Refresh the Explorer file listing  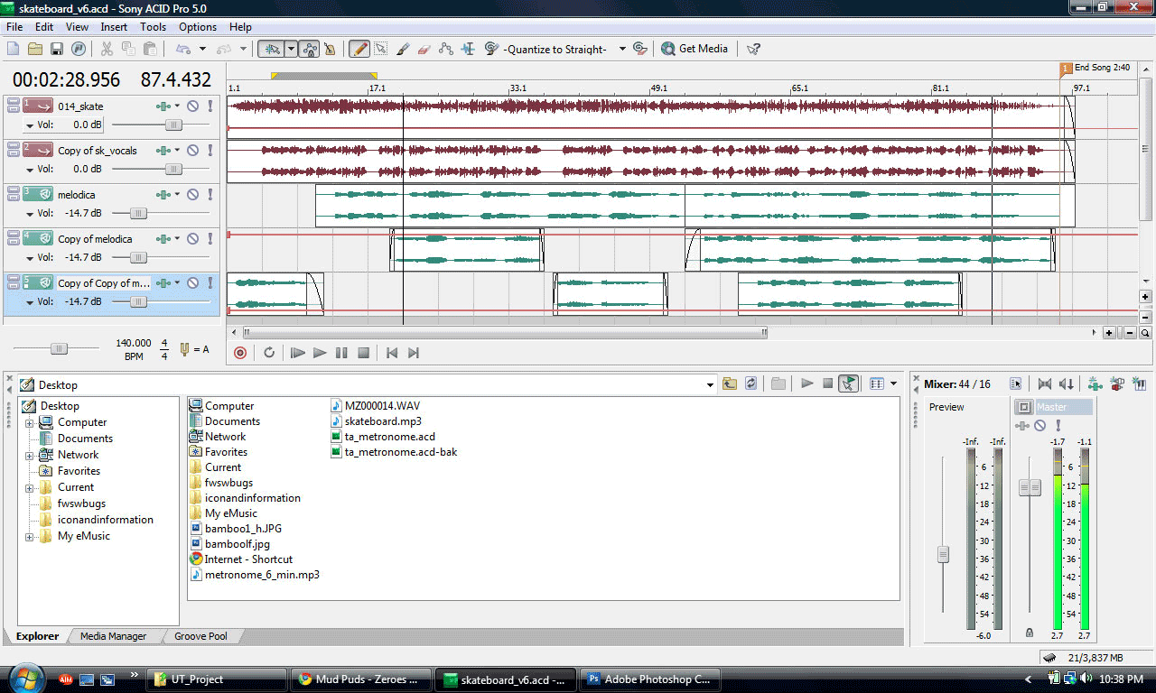point(750,383)
